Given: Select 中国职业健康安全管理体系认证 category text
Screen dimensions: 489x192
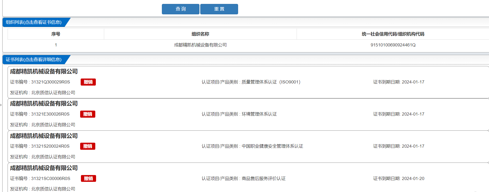Looking at the screenshot, I should [272, 146].
